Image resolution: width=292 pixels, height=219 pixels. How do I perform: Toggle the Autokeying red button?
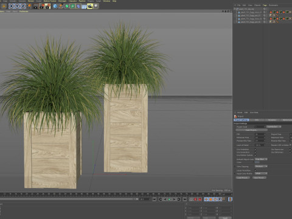click(200, 200)
